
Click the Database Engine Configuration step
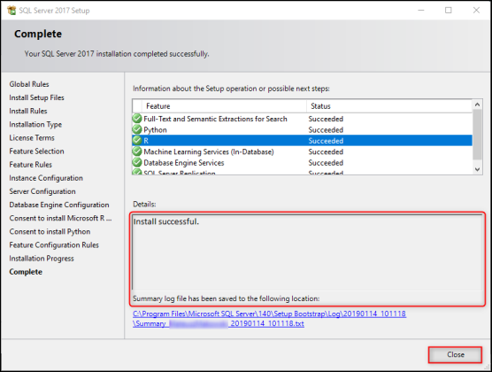click(x=59, y=205)
